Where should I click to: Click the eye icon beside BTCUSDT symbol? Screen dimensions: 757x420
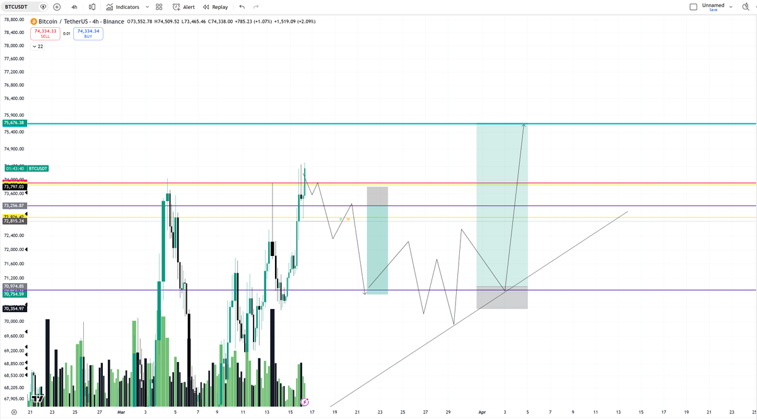pos(43,7)
